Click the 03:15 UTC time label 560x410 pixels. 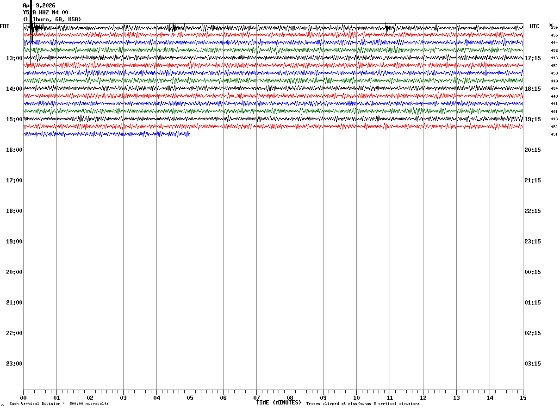(533, 364)
